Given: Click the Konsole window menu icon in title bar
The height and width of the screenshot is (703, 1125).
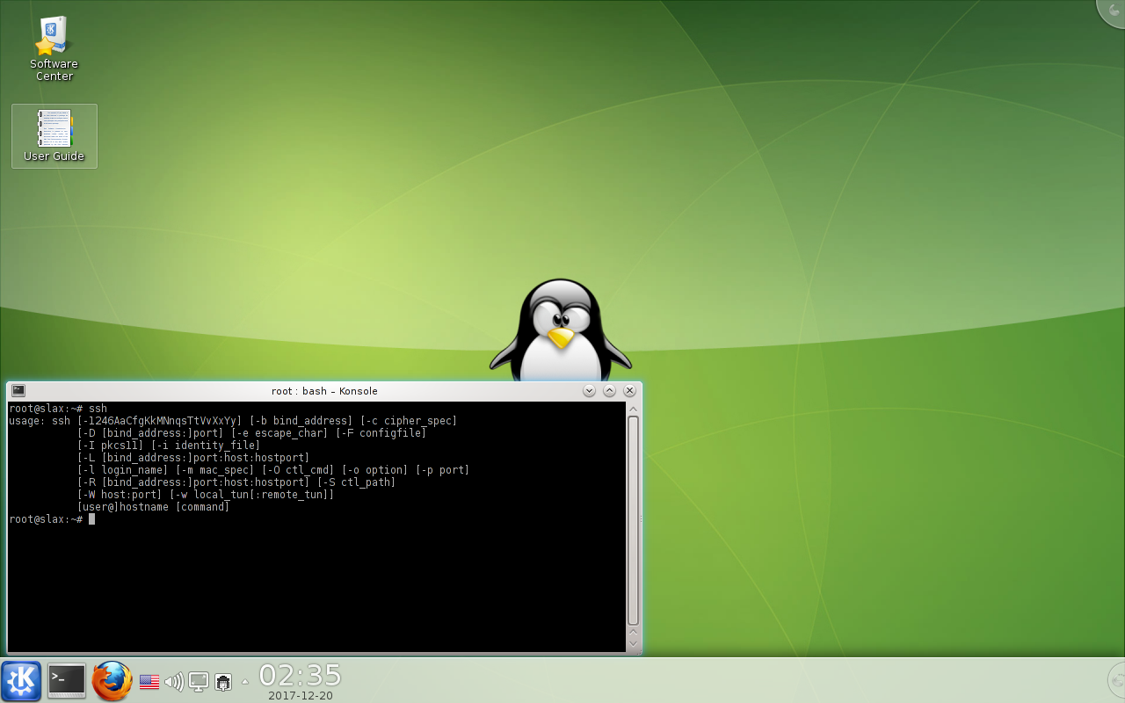Looking at the screenshot, I should (x=18, y=391).
